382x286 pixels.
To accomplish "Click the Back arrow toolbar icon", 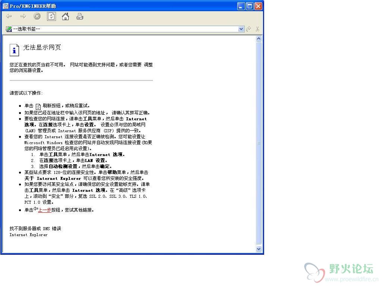I will pos(9,16).
